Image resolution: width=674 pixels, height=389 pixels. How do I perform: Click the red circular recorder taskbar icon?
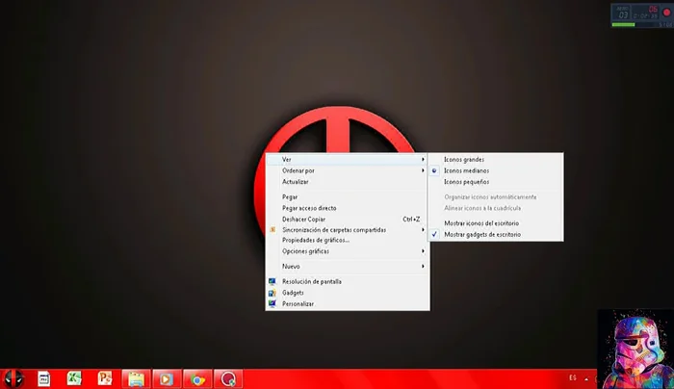point(227,378)
